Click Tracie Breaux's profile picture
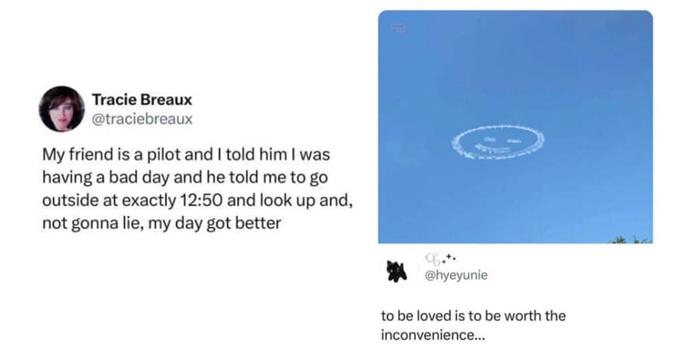 pos(61,109)
